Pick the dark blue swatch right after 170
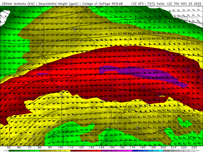203x152 pixels. click(135, 150)
